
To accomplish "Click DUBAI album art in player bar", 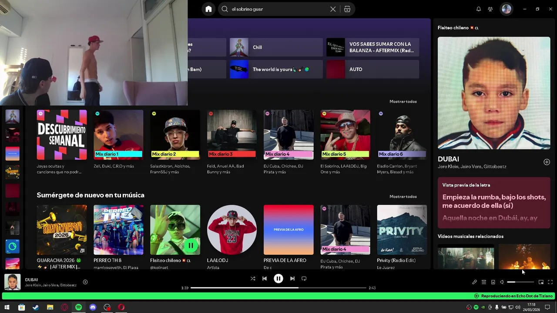I will (12, 282).
